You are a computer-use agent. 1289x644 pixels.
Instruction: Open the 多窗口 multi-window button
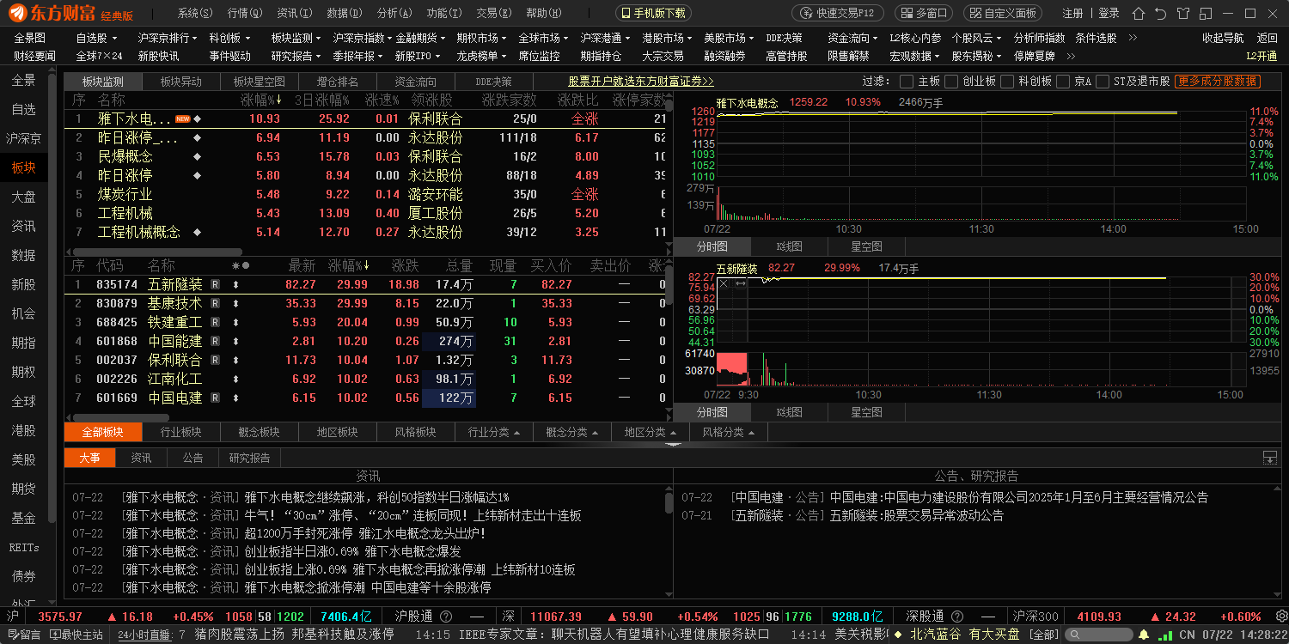[924, 13]
